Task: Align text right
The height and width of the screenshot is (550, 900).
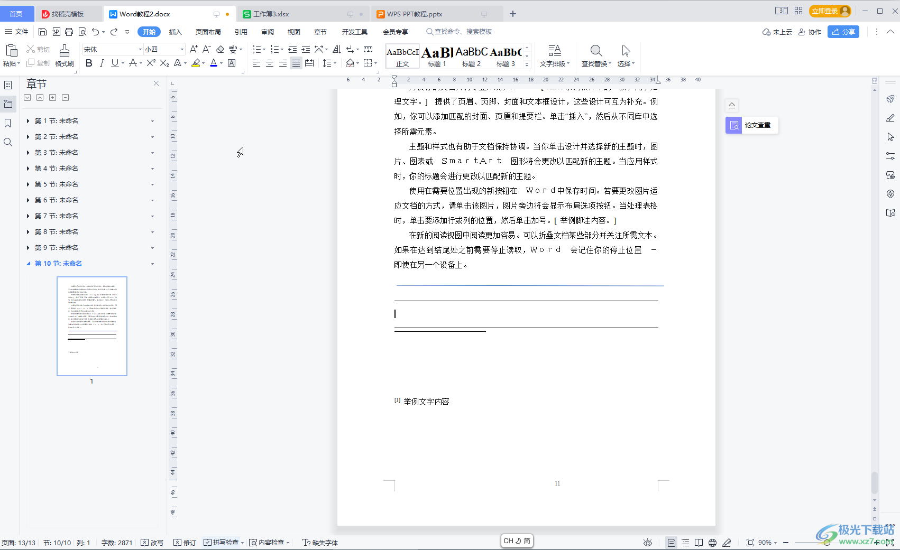Action: click(x=283, y=63)
